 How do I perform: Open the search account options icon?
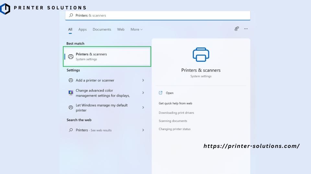click(x=236, y=29)
